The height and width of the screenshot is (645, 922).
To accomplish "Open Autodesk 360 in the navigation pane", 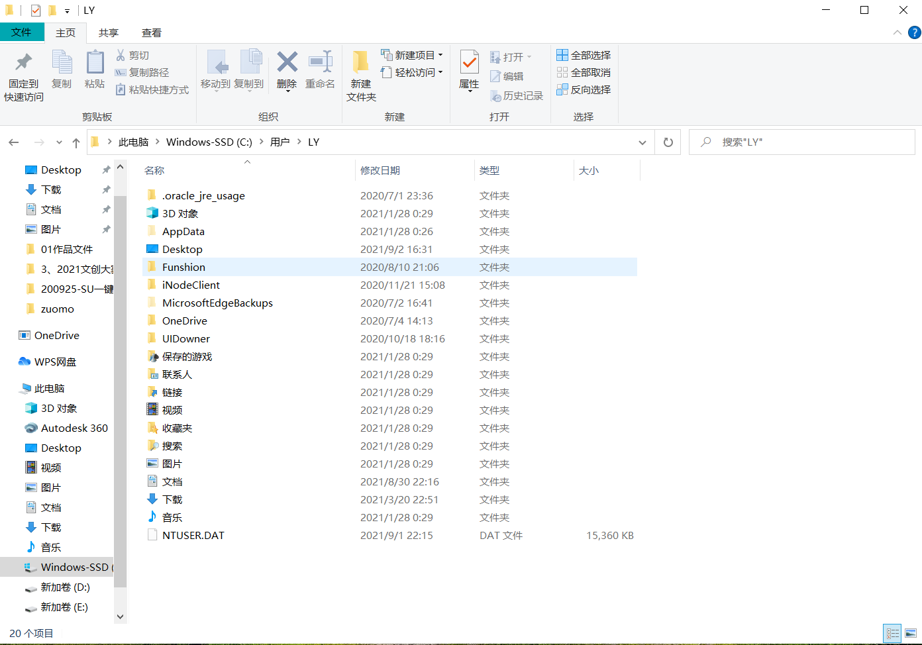I will pos(74,428).
